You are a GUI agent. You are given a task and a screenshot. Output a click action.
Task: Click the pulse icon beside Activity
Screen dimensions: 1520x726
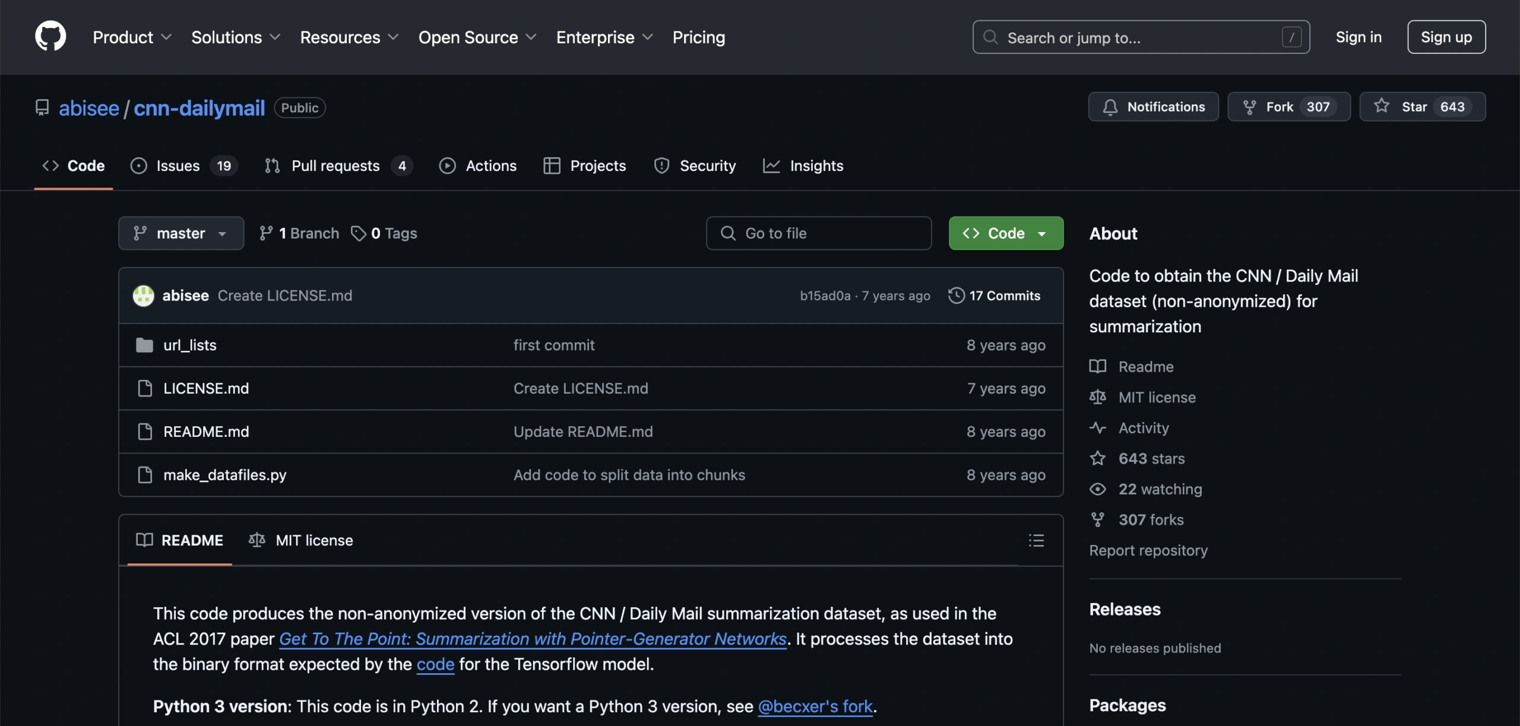coord(1098,427)
